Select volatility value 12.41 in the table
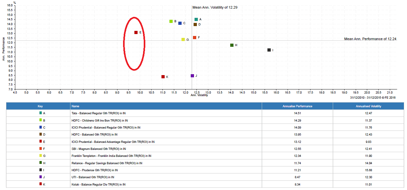This screenshot has width=407, height=190. point(369,149)
